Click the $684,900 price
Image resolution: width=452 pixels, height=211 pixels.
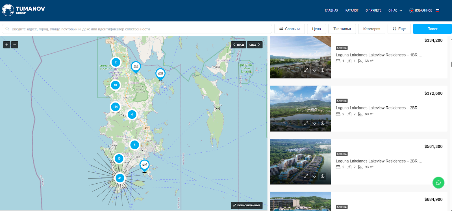click(x=433, y=199)
